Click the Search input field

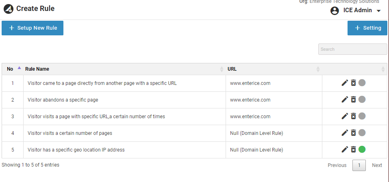(x=352, y=49)
